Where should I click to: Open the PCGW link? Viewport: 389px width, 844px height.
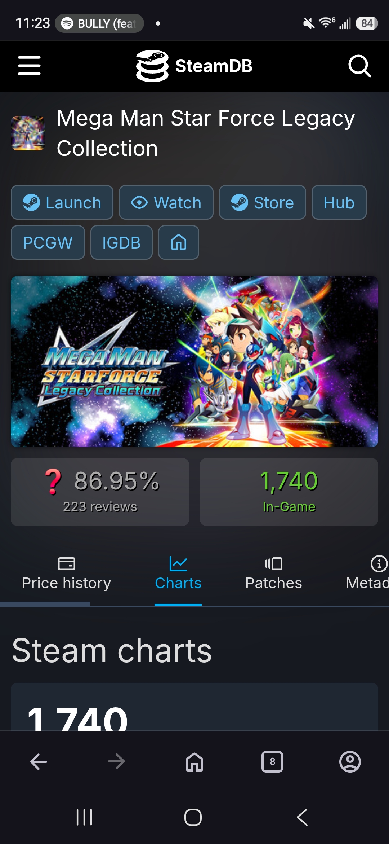48,242
